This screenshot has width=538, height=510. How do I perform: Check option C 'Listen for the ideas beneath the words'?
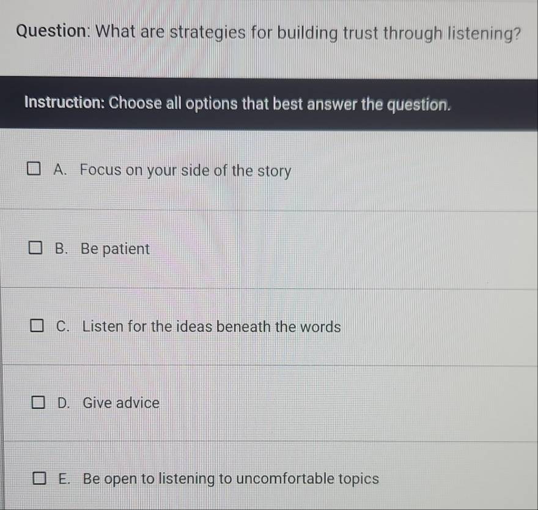point(35,325)
